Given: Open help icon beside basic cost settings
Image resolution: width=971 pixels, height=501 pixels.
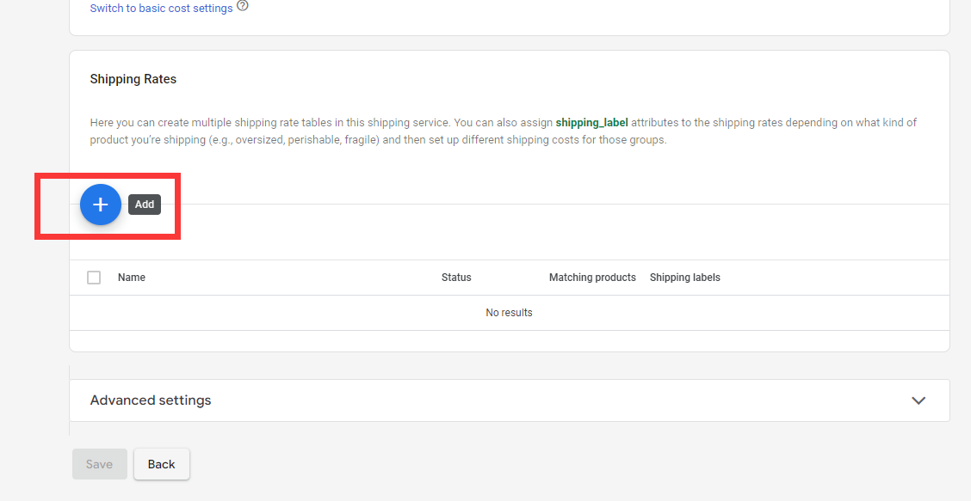Looking at the screenshot, I should [243, 7].
